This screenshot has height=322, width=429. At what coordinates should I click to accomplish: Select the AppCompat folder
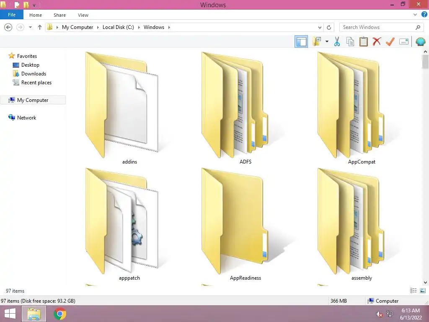click(x=362, y=108)
